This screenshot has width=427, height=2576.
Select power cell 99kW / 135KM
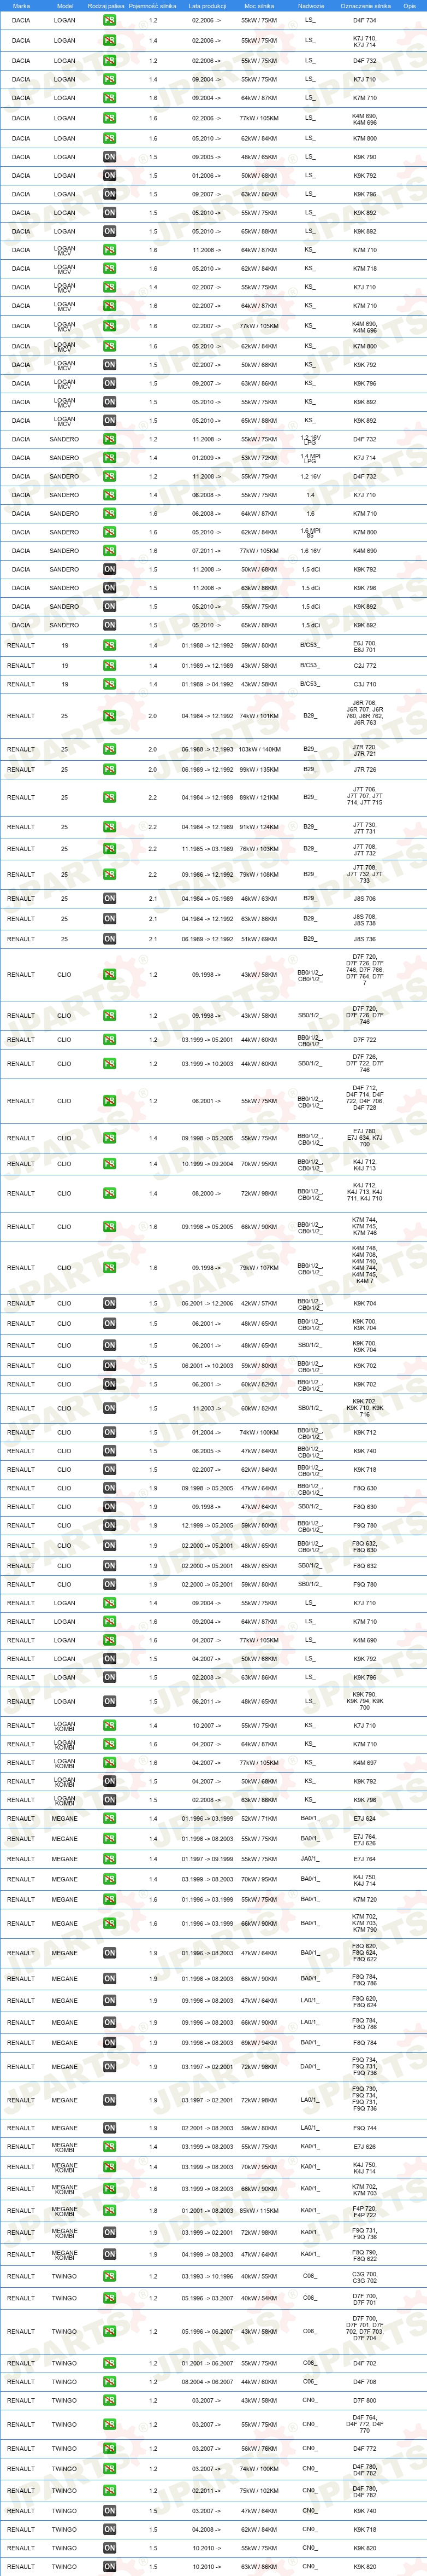(x=259, y=770)
